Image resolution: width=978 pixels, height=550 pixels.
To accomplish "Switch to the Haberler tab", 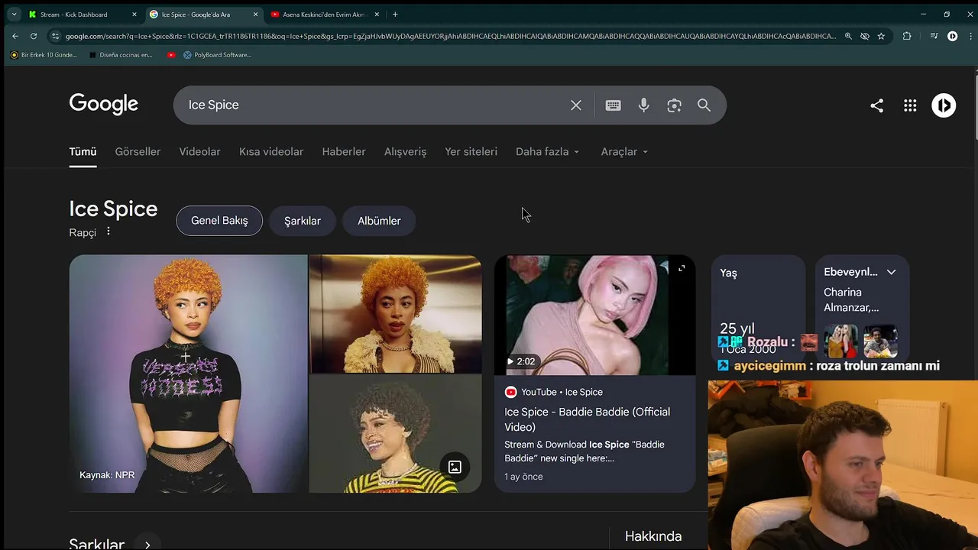I will coord(344,152).
